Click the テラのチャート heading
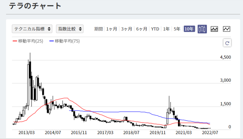Screen dimensions: 243x139 click(x=35, y=6)
